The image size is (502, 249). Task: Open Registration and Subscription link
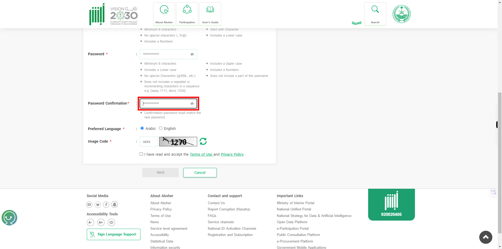pyautogui.click(x=230, y=235)
